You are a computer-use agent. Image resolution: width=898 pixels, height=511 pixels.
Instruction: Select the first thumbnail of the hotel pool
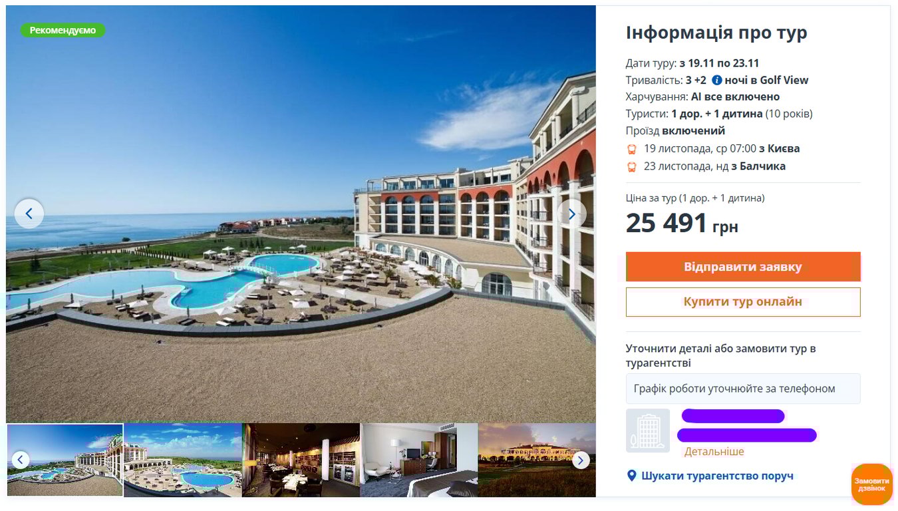click(65, 460)
